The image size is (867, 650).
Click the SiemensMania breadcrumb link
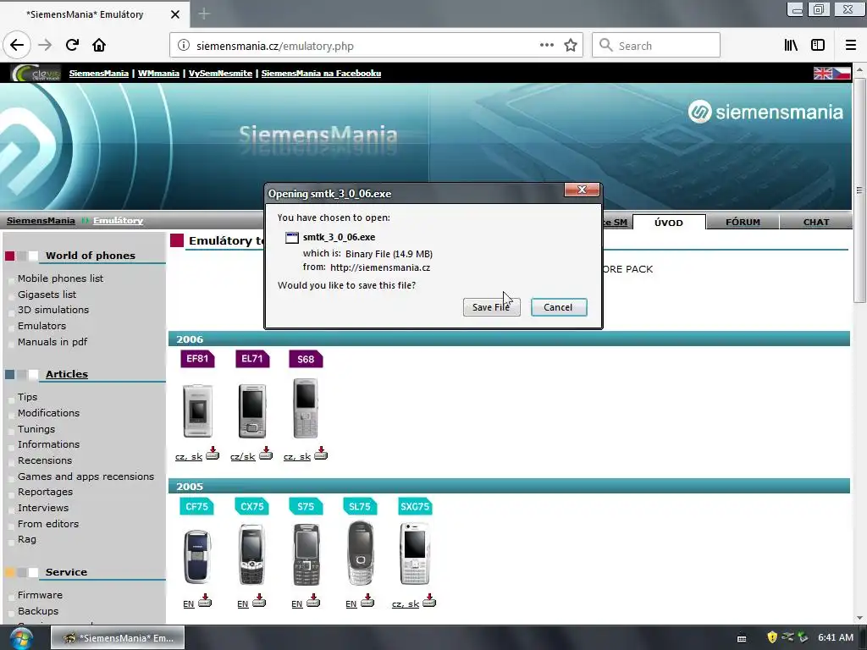[41, 221]
